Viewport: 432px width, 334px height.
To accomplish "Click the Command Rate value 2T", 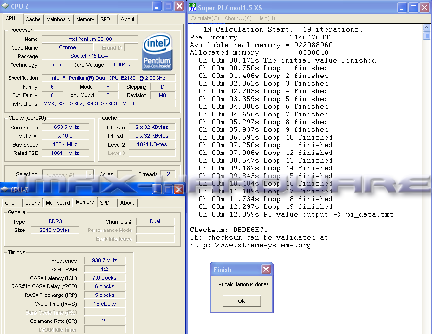I will pos(105,321).
